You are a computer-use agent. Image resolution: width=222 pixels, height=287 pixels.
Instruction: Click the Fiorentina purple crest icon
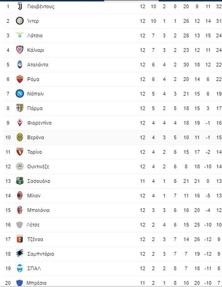[x=20, y=123]
